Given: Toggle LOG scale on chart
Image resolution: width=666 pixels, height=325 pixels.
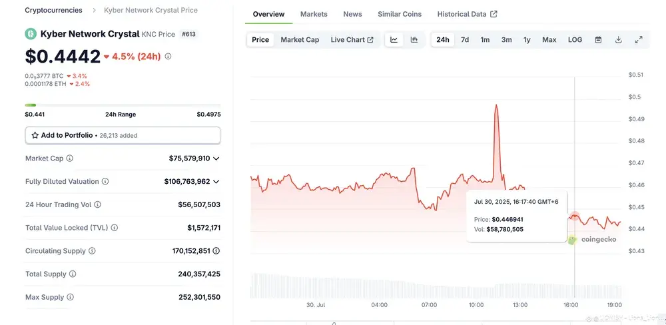Looking at the screenshot, I should (575, 39).
